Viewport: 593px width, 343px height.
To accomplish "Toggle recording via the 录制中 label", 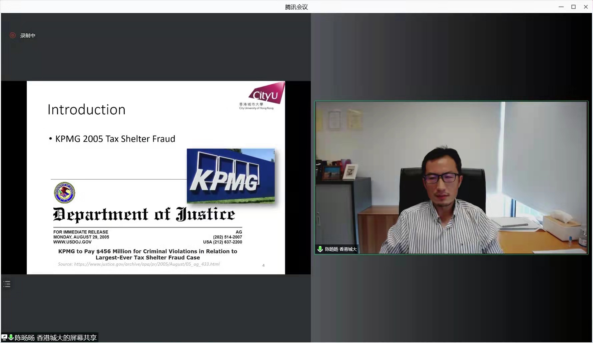I will tap(28, 35).
